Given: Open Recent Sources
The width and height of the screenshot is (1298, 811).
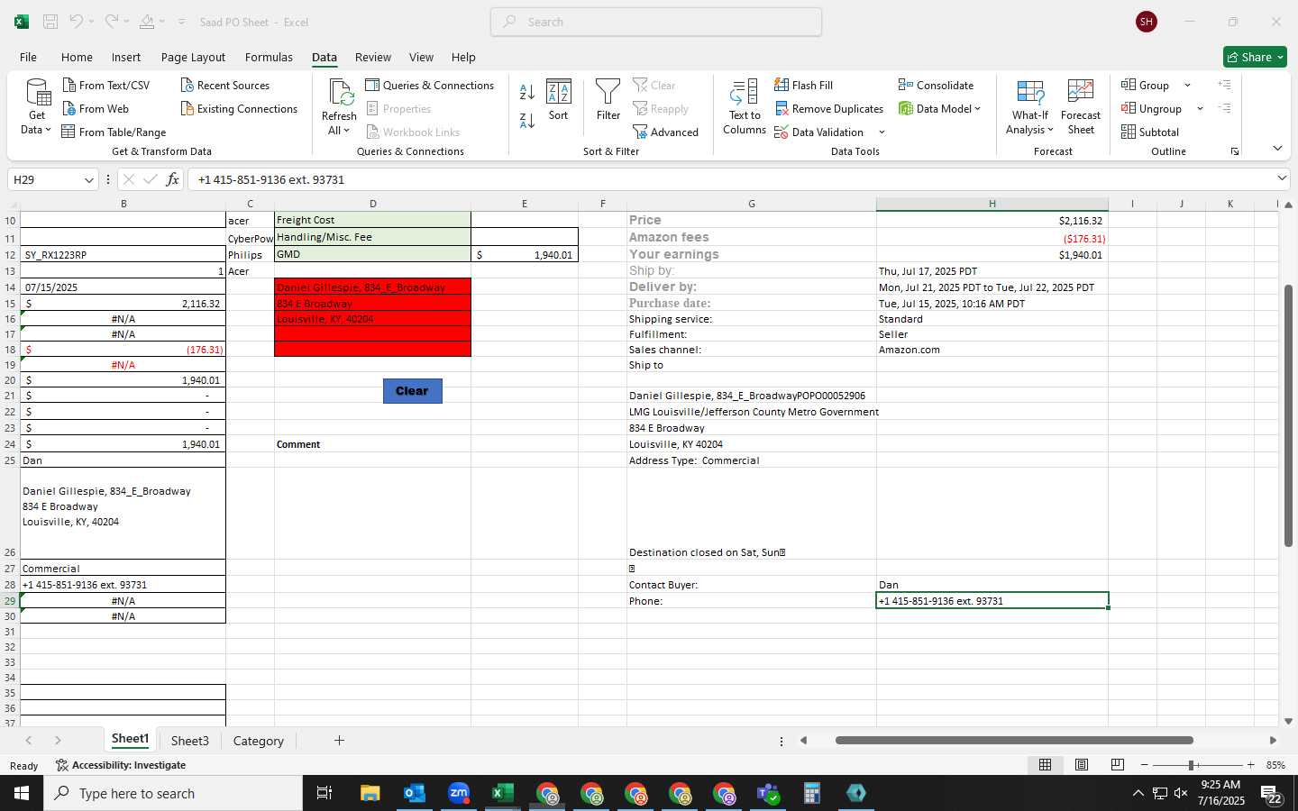Looking at the screenshot, I should coord(224,85).
